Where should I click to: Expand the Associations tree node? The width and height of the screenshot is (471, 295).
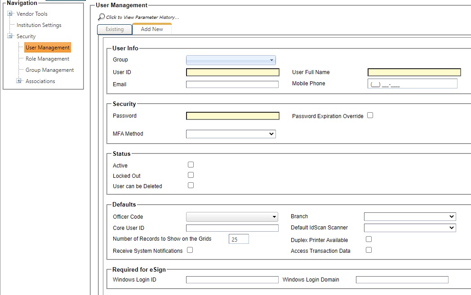coord(18,81)
